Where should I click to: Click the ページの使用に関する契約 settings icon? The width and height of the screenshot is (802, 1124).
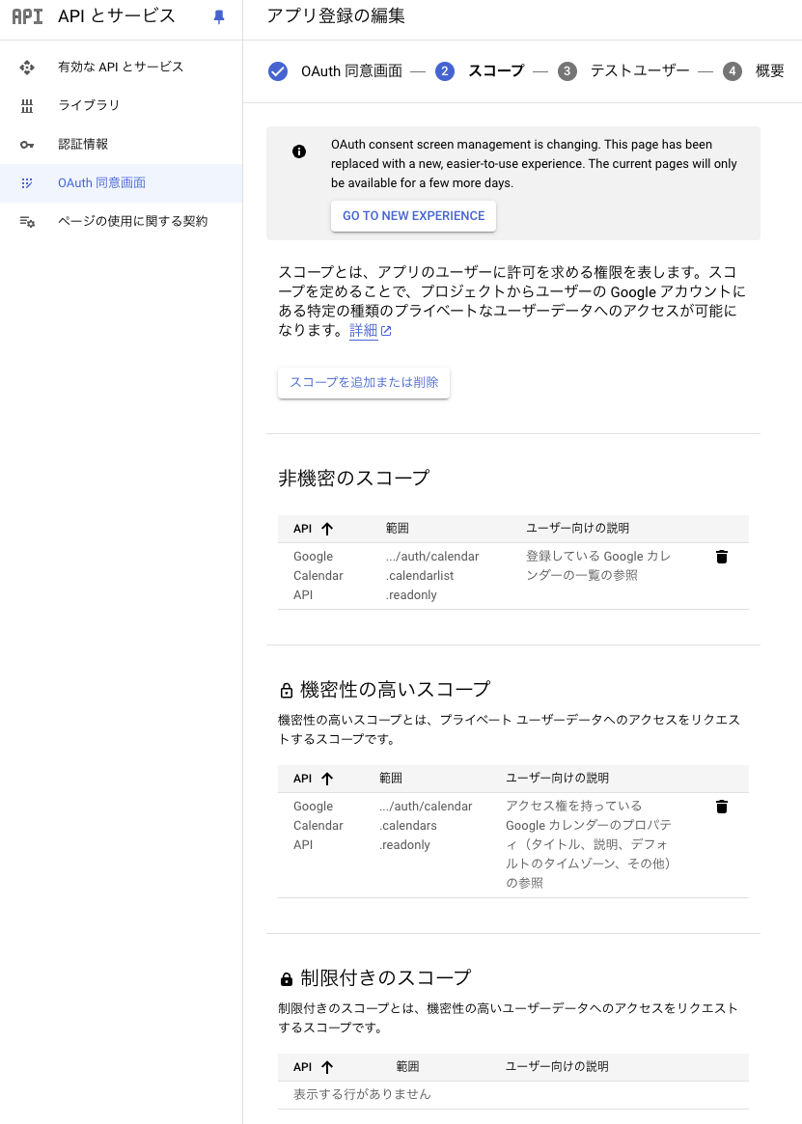(x=27, y=222)
